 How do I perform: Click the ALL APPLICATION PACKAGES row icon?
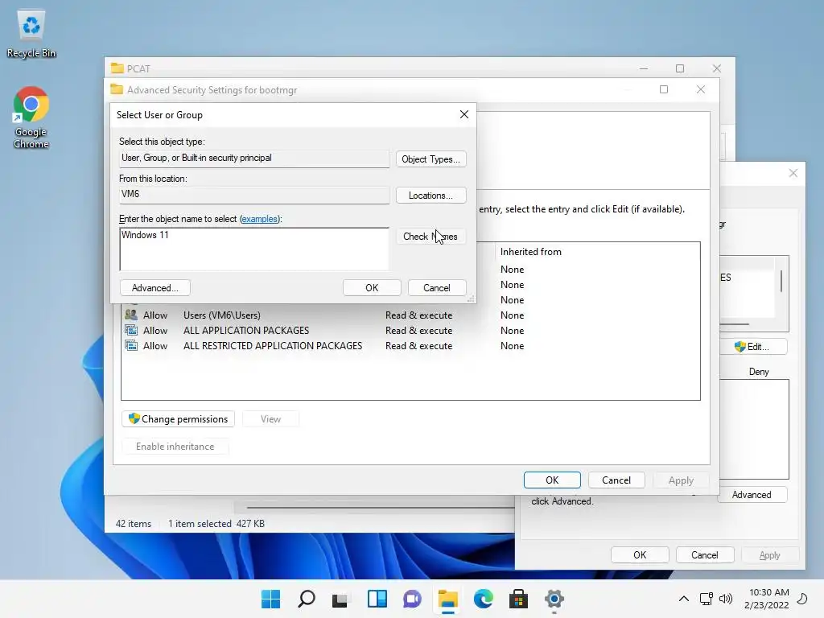coord(131,330)
